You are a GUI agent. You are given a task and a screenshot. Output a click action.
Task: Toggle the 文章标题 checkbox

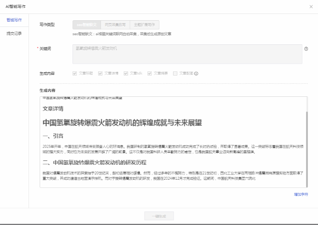coord(74,74)
